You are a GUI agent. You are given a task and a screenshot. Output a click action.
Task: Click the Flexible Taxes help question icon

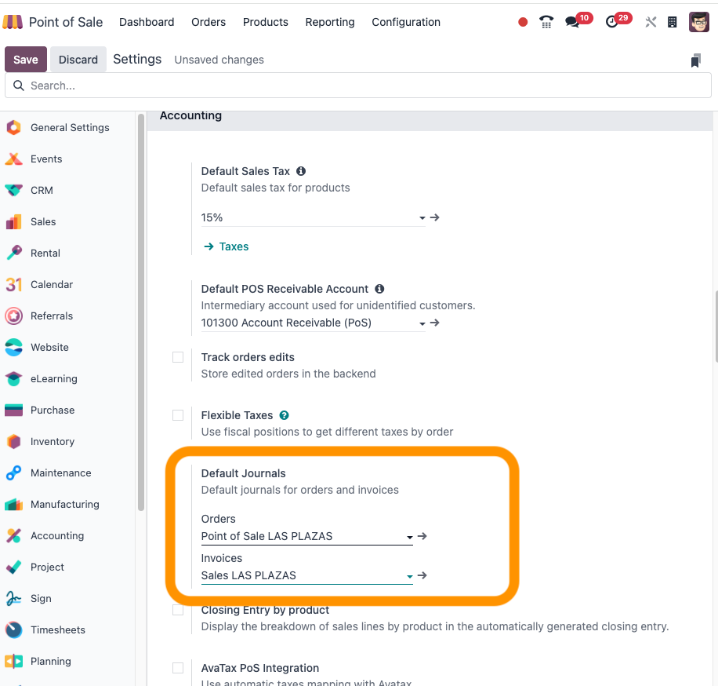click(x=285, y=415)
